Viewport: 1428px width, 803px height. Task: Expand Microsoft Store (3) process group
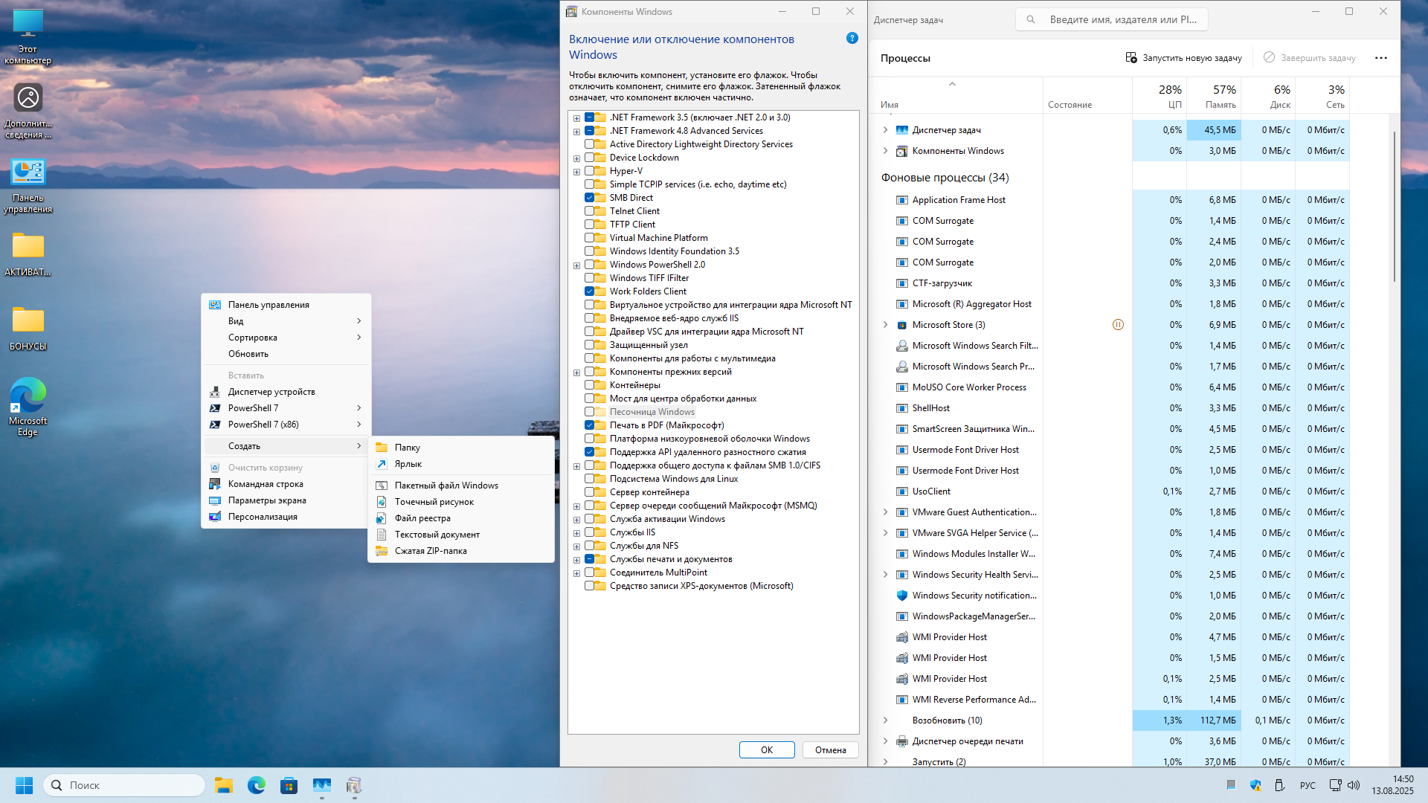[885, 325]
